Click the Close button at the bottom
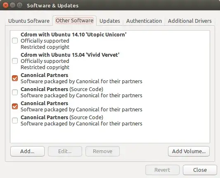 200,170
